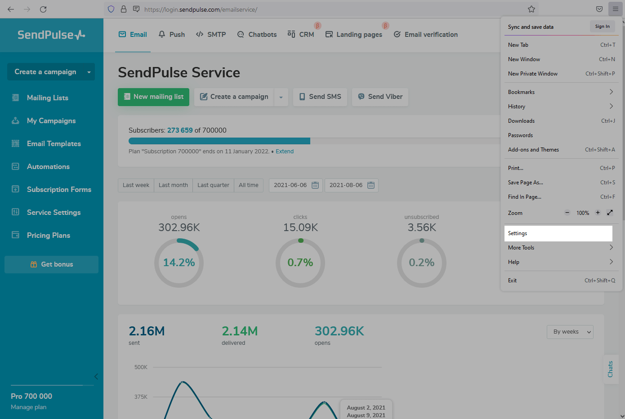Open the Firefox hamburger application menu
The image size is (625, 419).
tap(615, 9)
